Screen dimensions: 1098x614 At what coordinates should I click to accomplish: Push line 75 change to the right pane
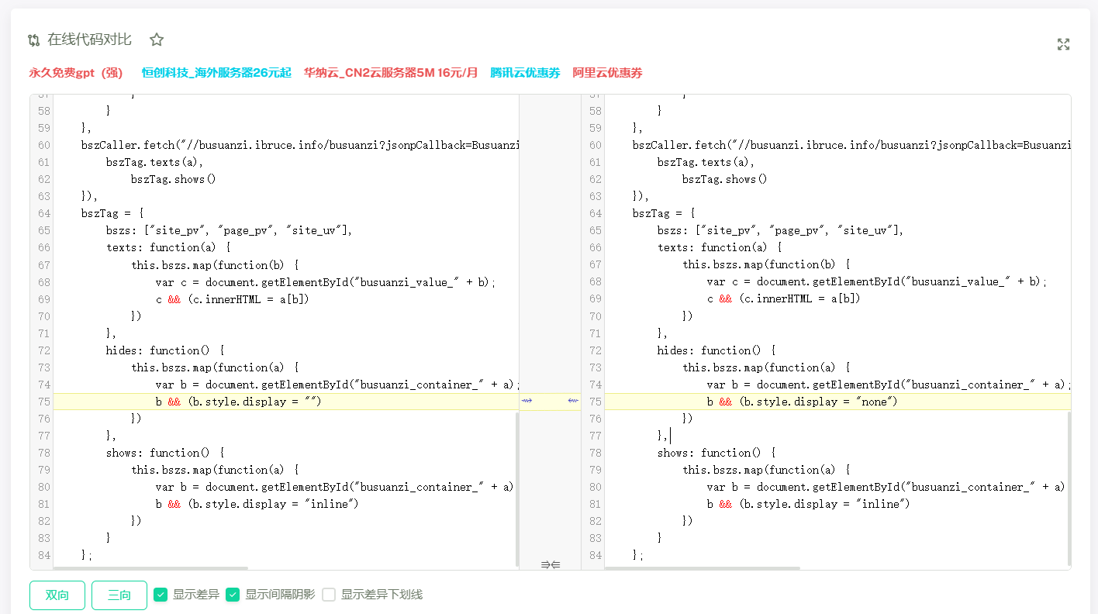pyautogui.click(x=527, y=401)
